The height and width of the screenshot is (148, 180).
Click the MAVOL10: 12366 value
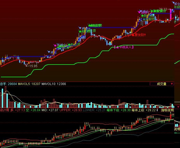tap(54, 84)
